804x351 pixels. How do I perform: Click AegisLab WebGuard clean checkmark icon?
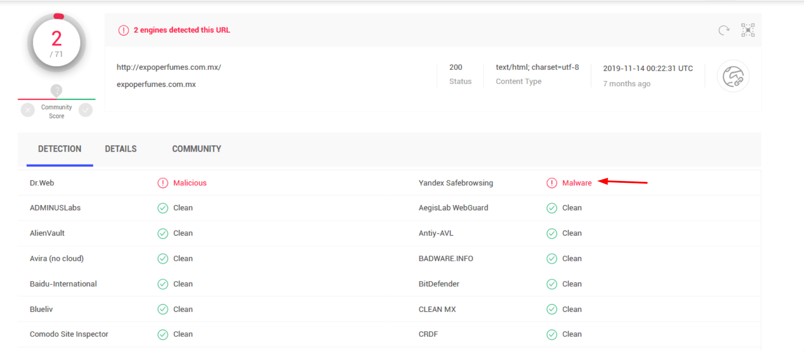pos(552,208)
